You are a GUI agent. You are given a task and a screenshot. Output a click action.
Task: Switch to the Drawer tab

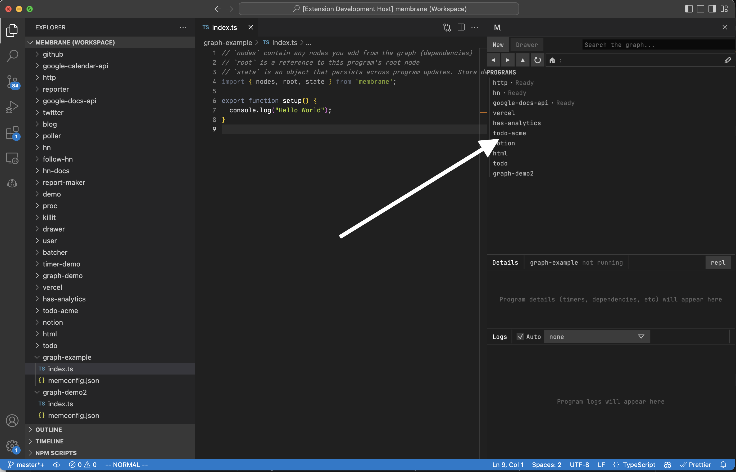(526, 45)
